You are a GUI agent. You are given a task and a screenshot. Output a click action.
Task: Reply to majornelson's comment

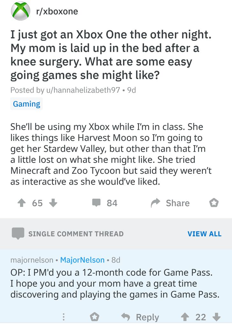pyautogui.click(x=140, y=317)
